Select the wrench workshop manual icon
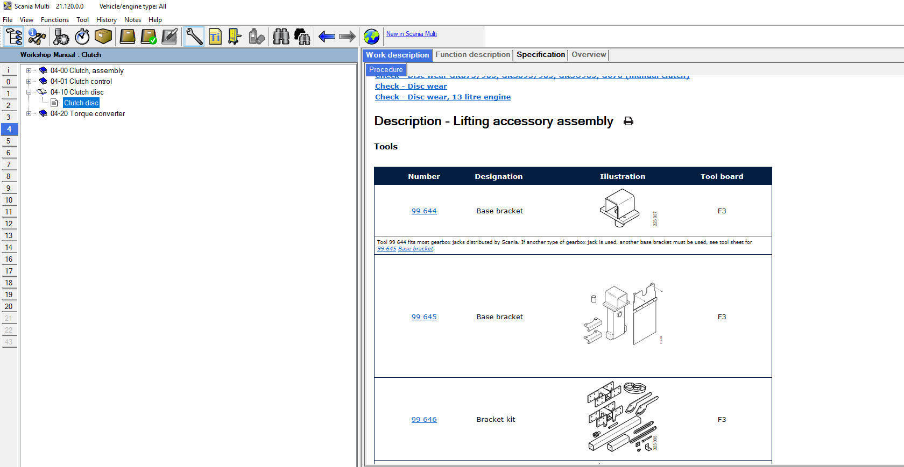This screenshot has height=467, width=904. pyautogui.click(x=194, y=37)
